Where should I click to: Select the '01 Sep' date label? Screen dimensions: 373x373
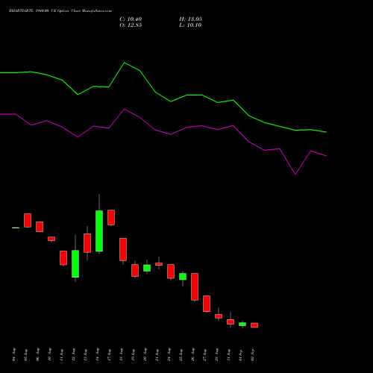pyautogui.click(x=241, y=354)
